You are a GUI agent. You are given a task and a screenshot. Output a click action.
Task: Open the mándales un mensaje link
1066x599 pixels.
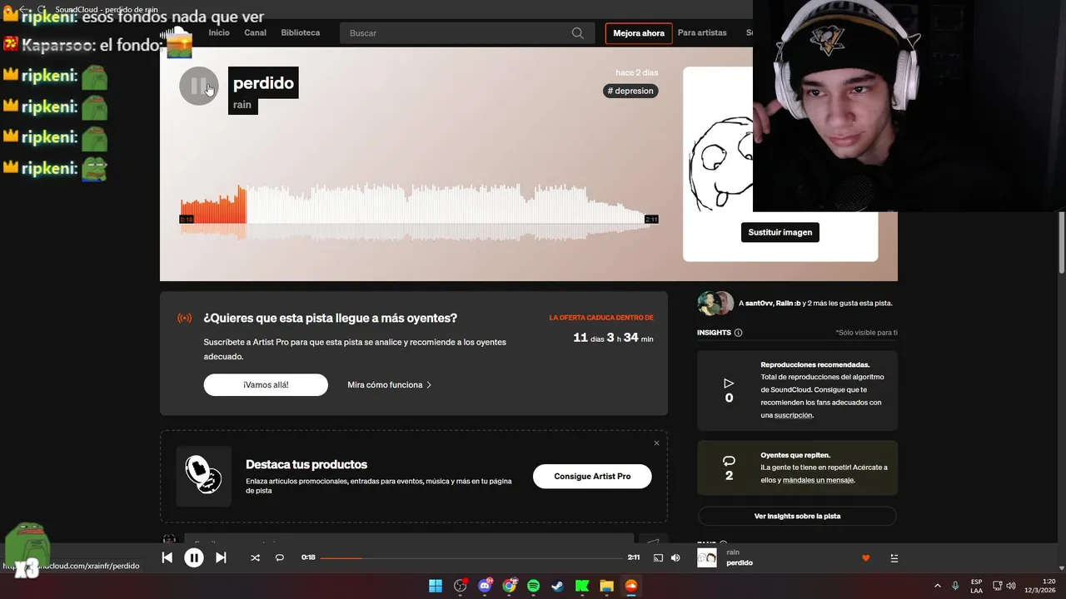[818, 480]
